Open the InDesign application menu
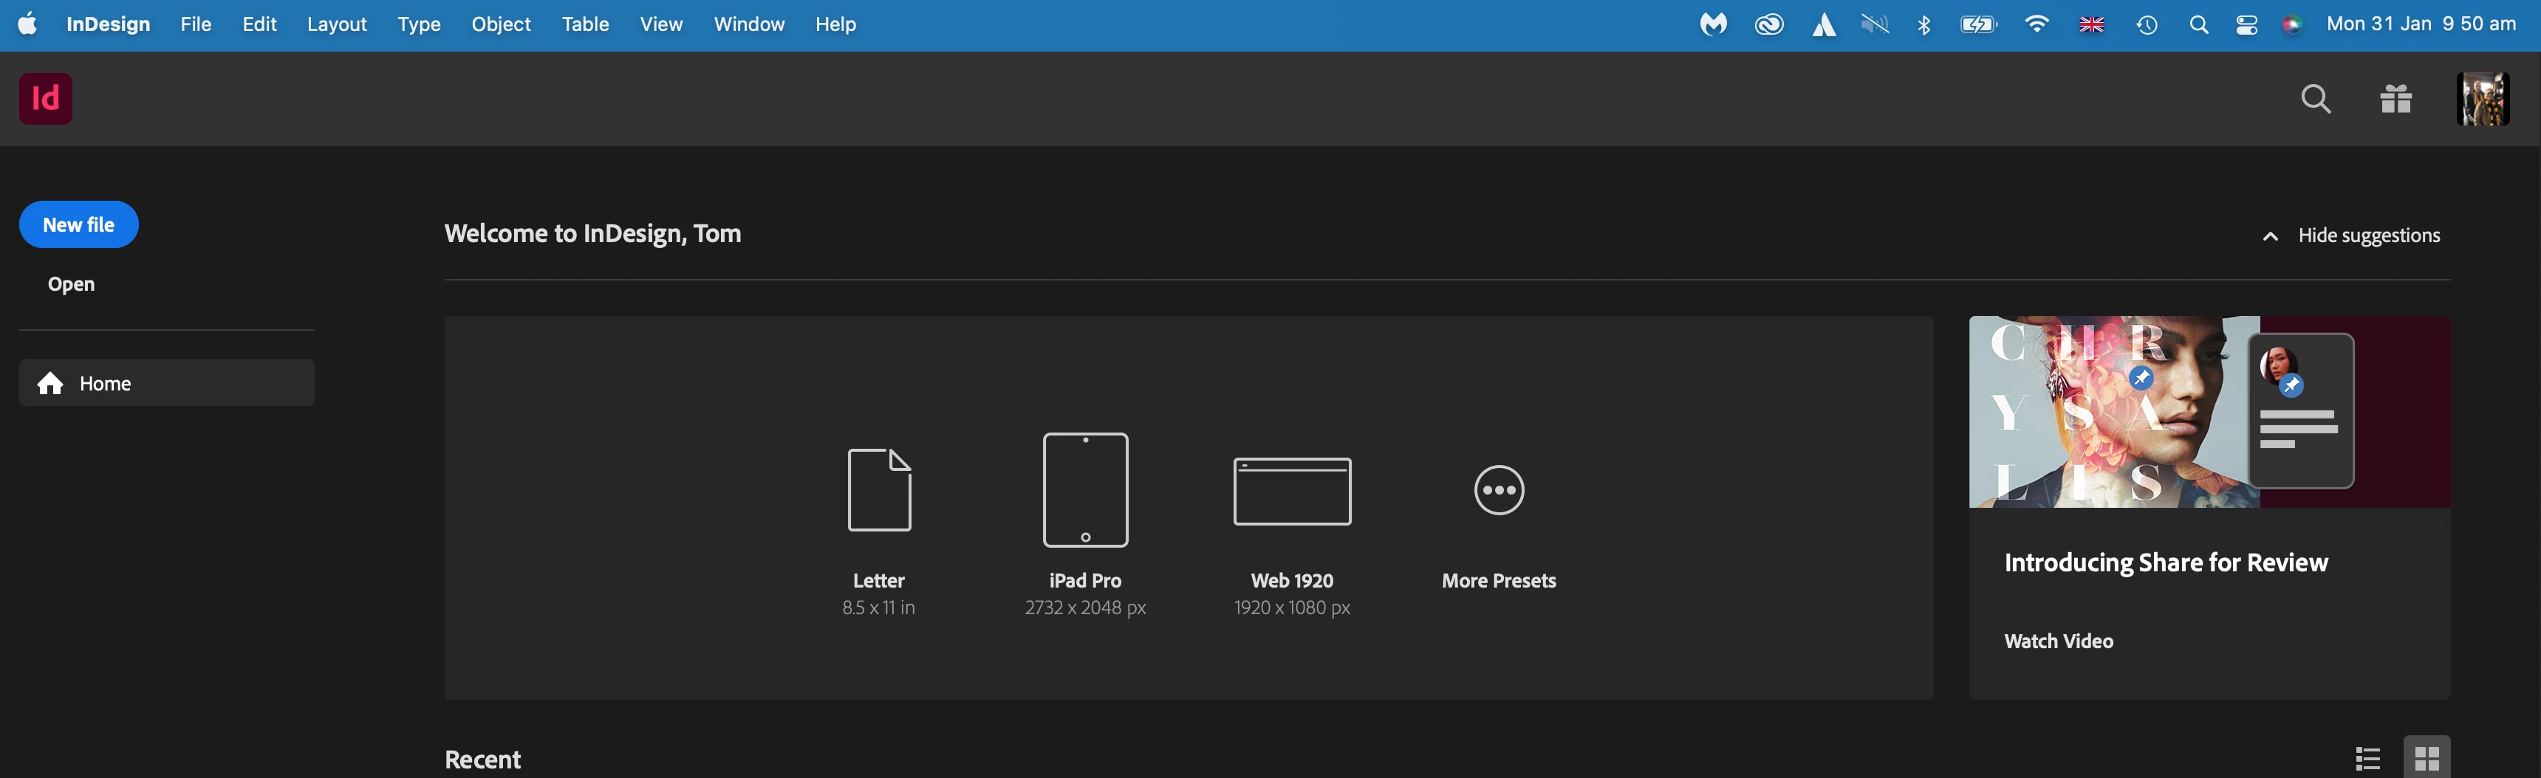This screenshot has width=2541, height=778. click(x=108, y=24)
